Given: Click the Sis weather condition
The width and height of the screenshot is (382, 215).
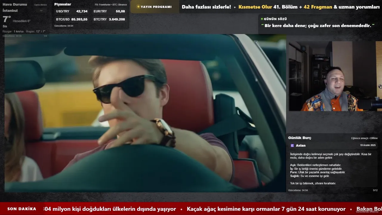Looking at the screenshot, I should 5,26.
